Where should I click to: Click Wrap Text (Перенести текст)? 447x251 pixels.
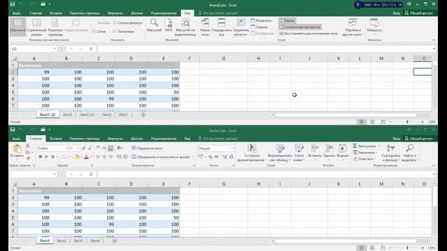[x=147, y=149]
